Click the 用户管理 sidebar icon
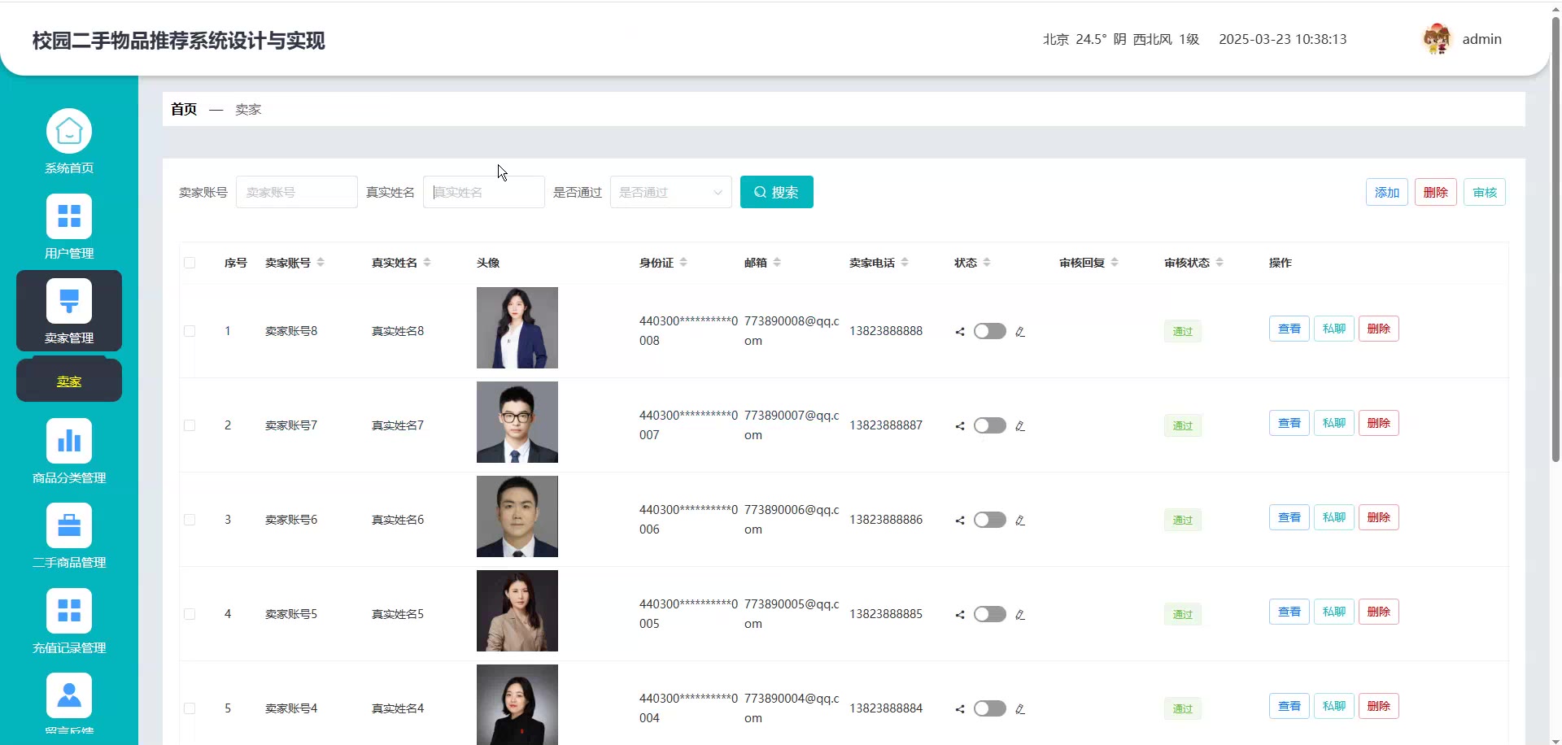The image size is (1562, 745). [x=69, y=216]
